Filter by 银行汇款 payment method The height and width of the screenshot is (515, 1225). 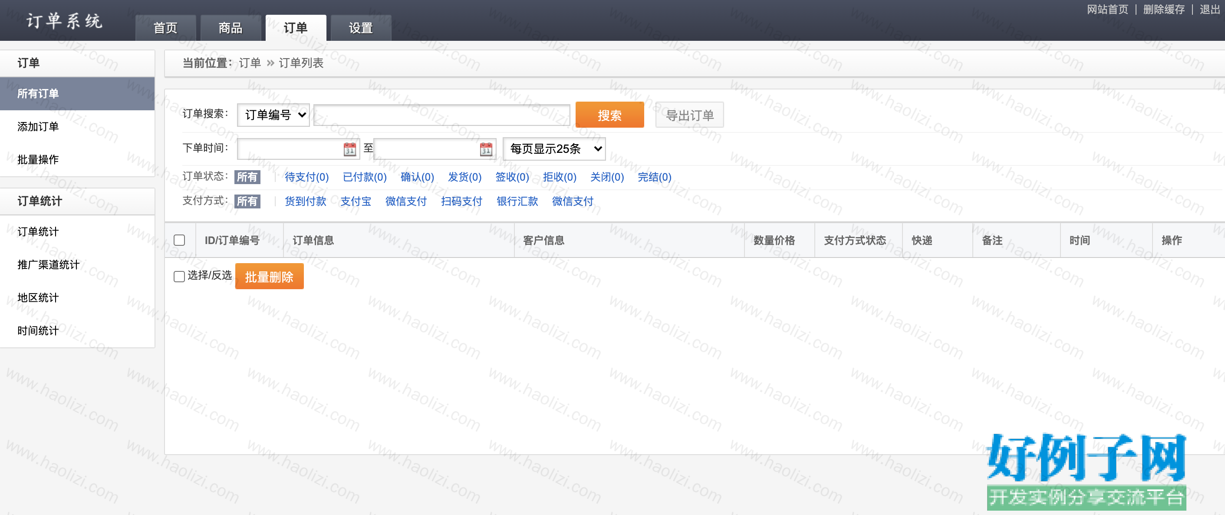tap(517, 201)
